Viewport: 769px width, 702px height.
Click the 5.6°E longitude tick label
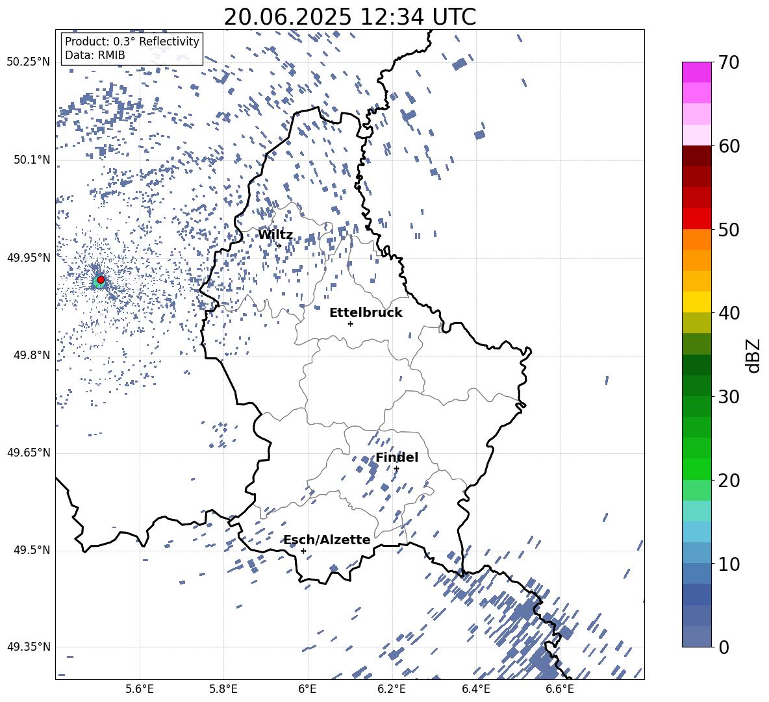tap(140, 689)
